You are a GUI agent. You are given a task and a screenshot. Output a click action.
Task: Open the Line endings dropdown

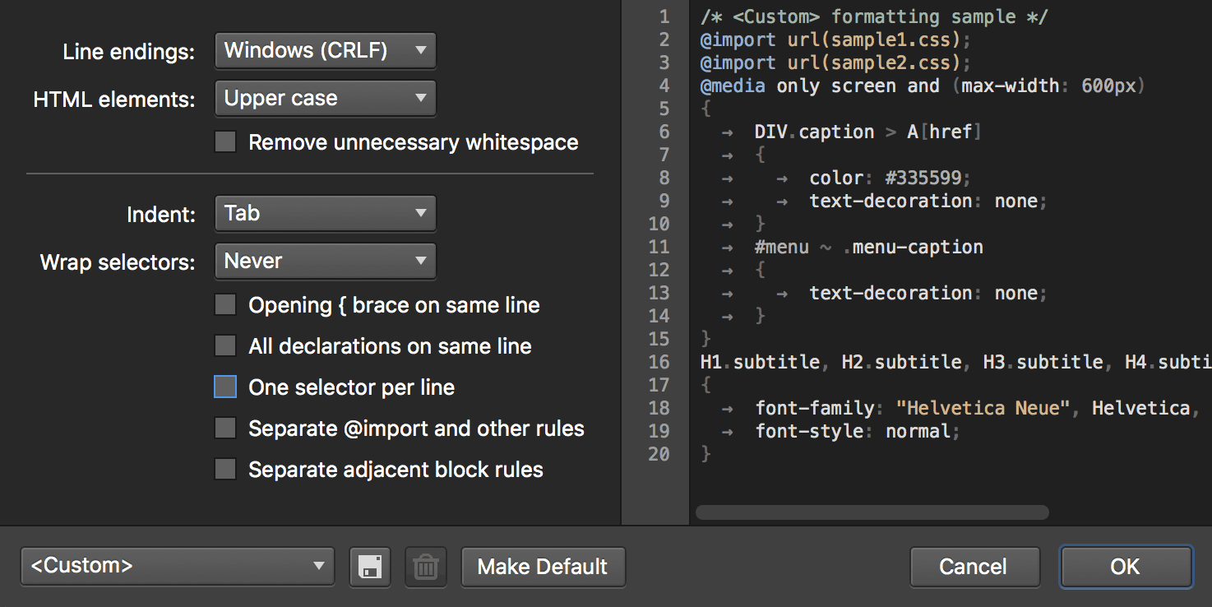pyautogui.click(x=326, y=51)
